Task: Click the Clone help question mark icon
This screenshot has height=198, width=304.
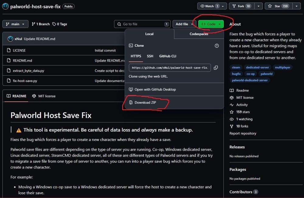Action: tap(217, 46)
